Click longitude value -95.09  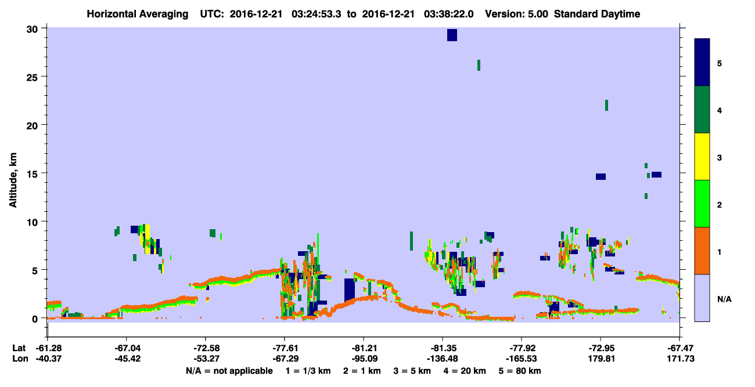[x=363, y=359]
